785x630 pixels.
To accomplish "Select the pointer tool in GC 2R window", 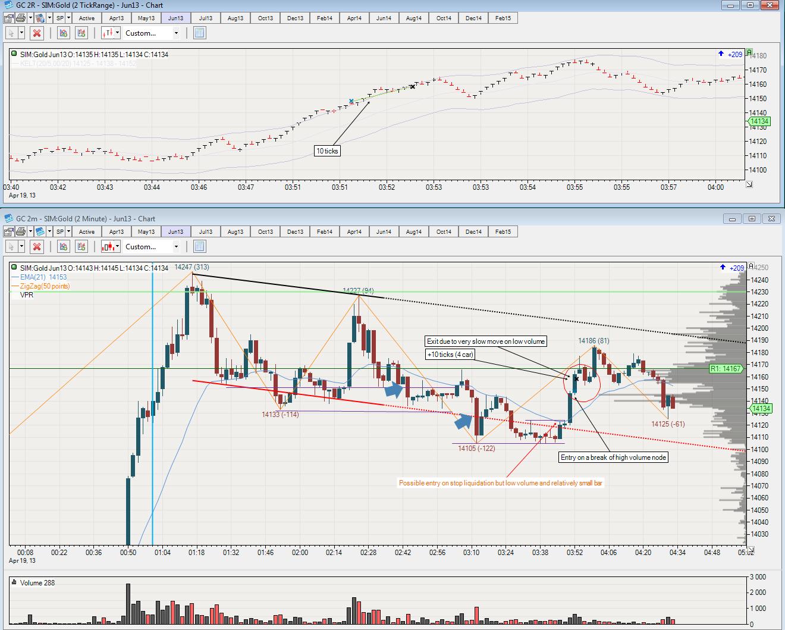I will (11, 33).
